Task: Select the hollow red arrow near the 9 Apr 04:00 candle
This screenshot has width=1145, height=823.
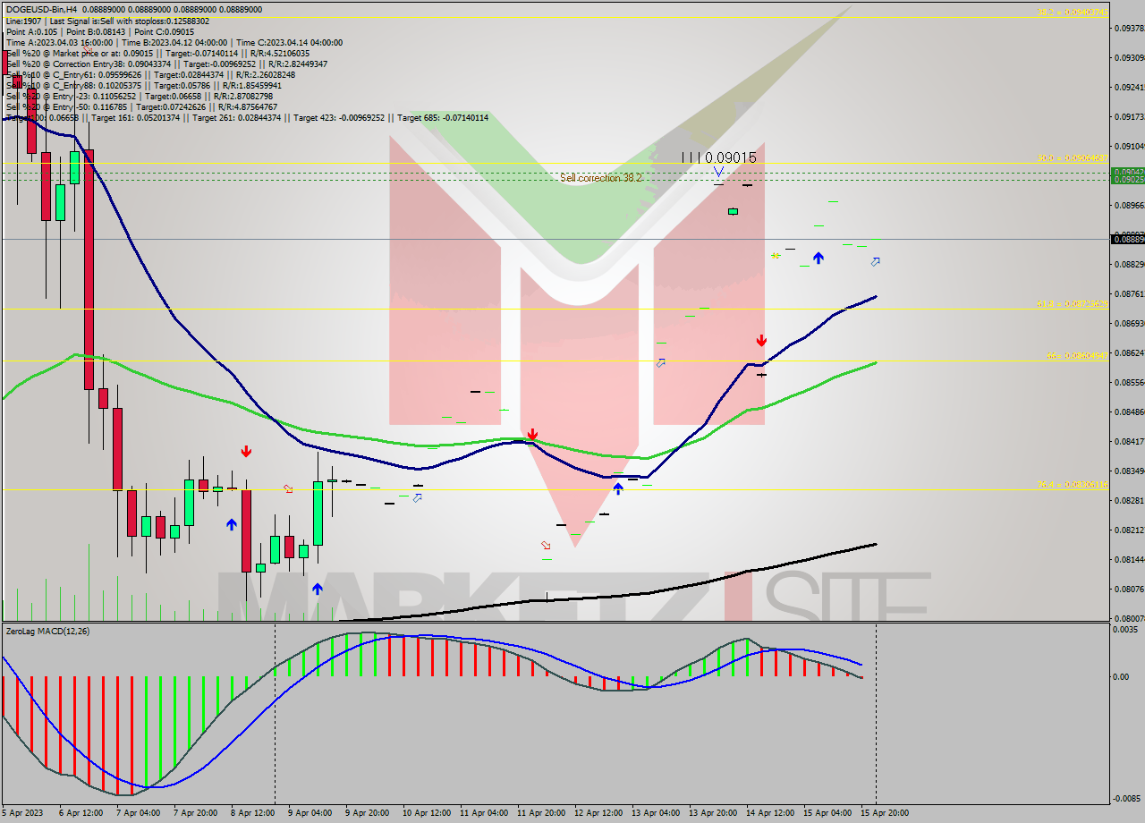Action: (288, 488)
